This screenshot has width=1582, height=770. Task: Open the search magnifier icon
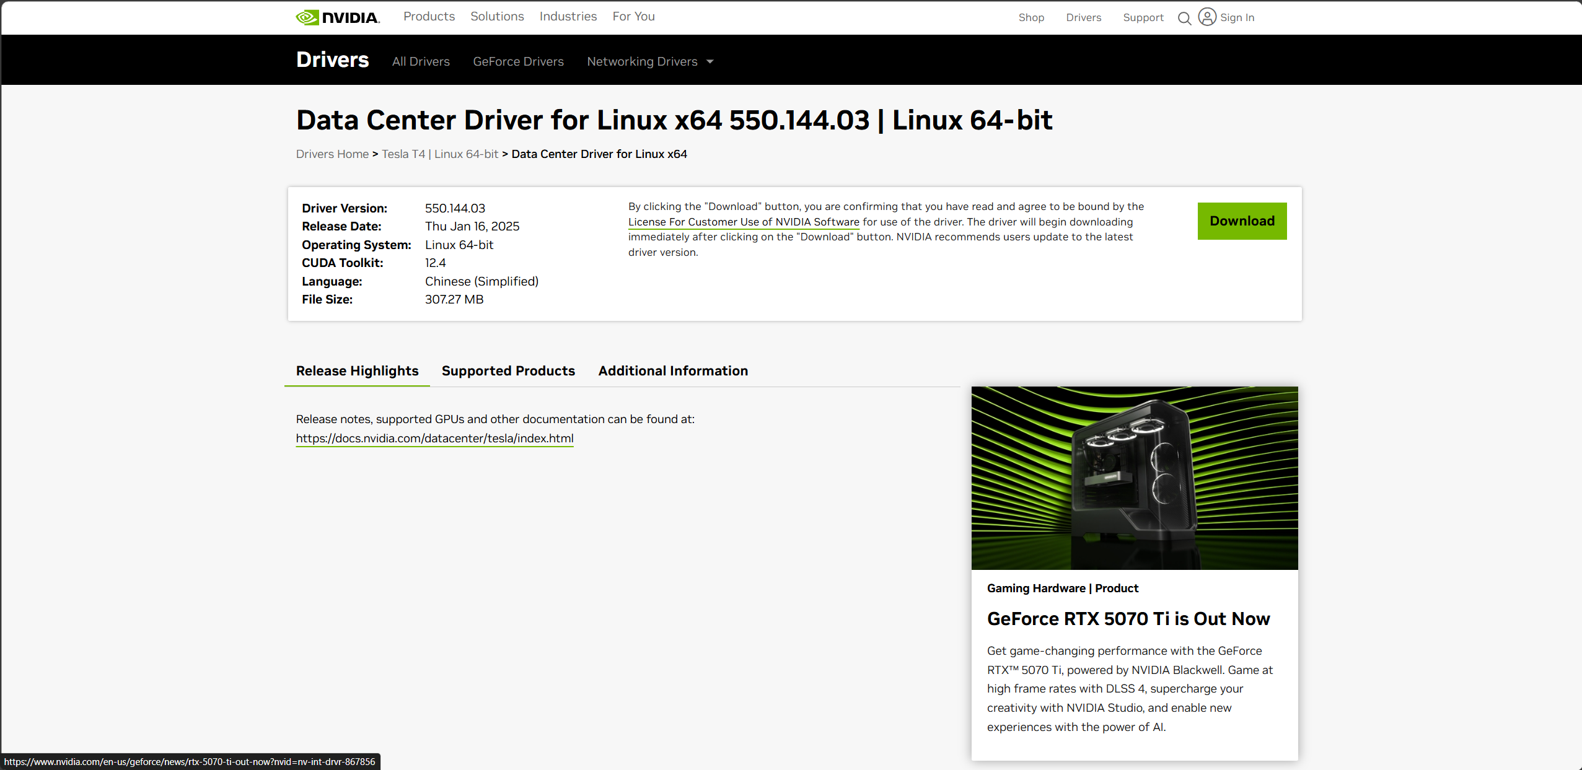[1184, 18]
